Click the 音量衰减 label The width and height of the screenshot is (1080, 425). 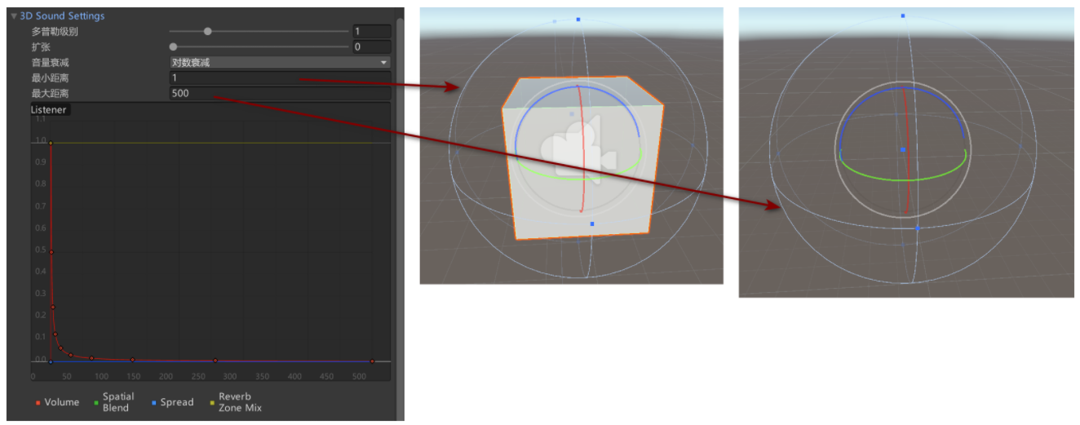(x=50, y=62)
